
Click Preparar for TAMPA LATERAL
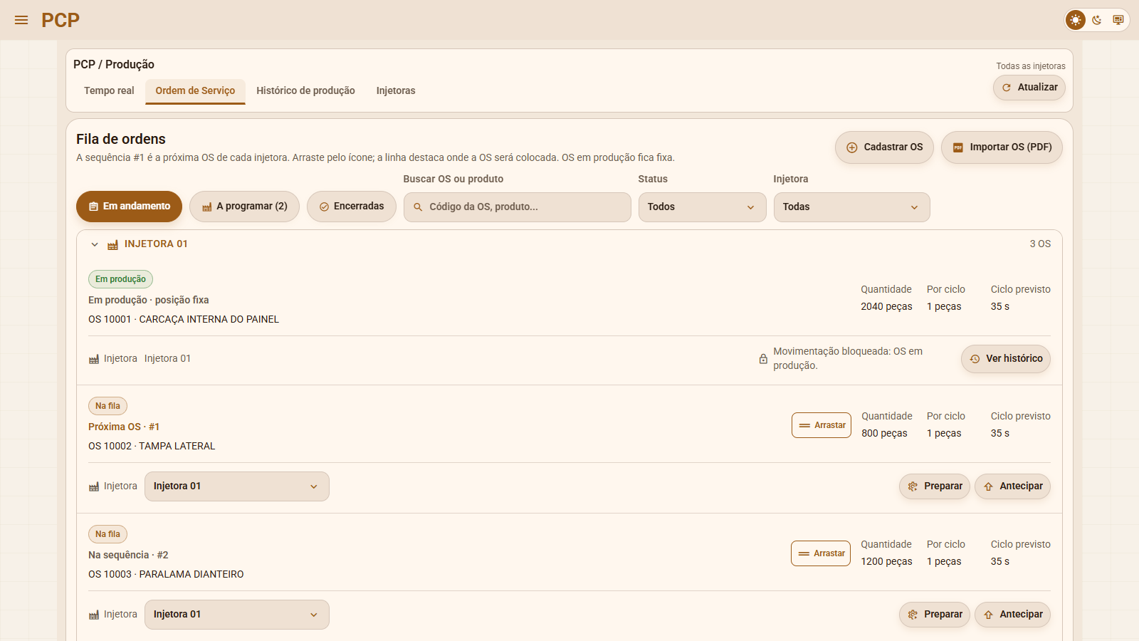coord(935,486)
